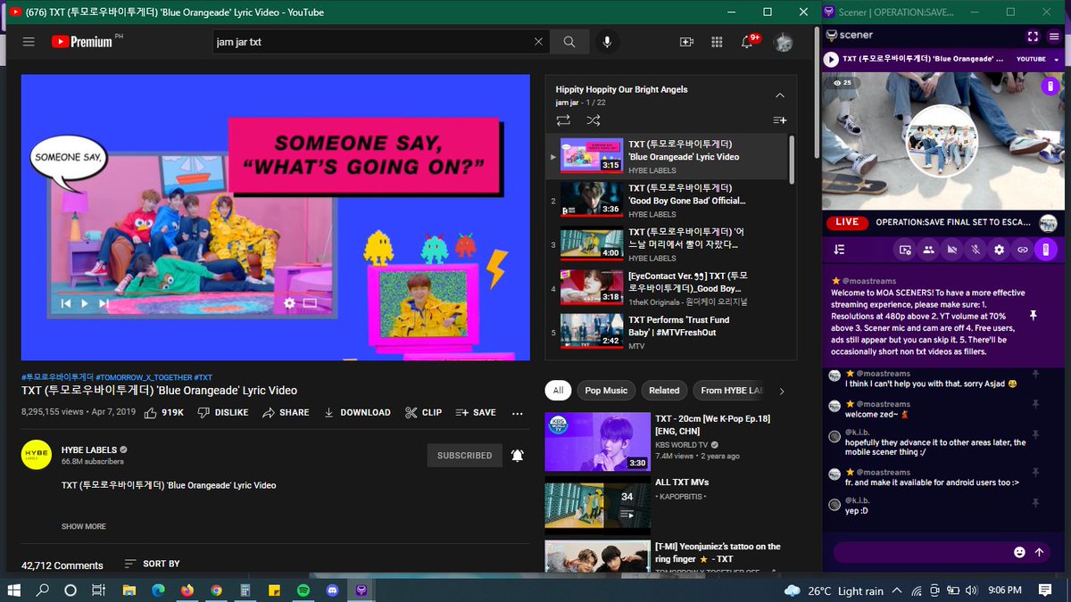
Task: Toggle playlist shuffle
Action: (593, 120)
